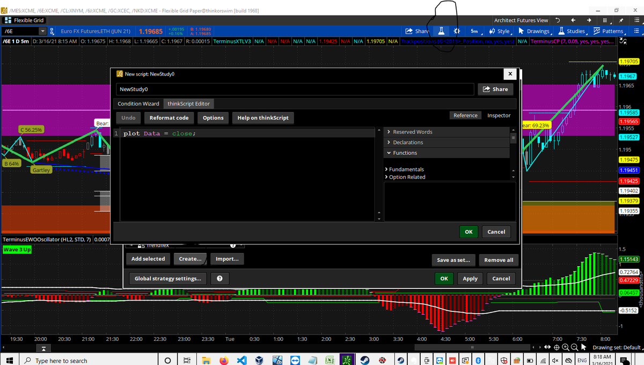Confirm New script dialog with OK
The width and height of the screenshot is (644, 365).
point(469,232)
